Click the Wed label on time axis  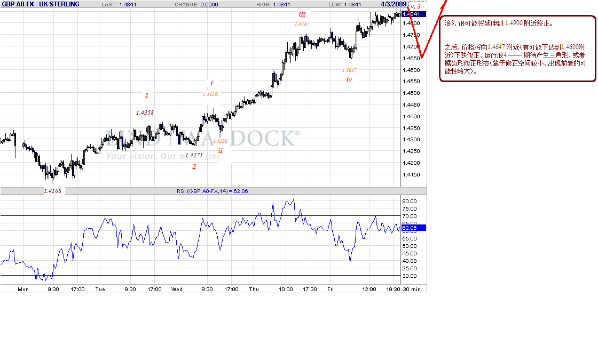(x=177, y=289)
